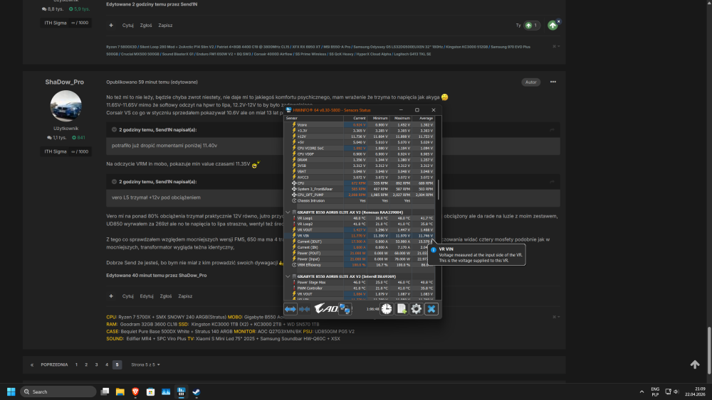Click Maximum column header in HWiNFO
The image size is (712, 400).
click(x=401, y=118)
